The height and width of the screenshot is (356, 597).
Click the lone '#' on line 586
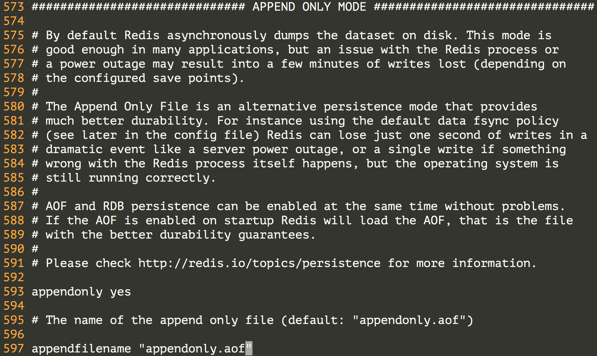(35, 192)
